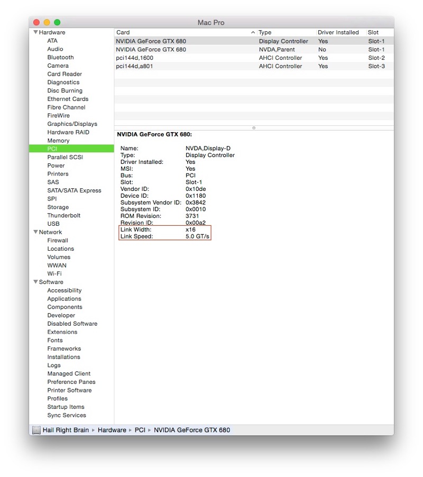
Task: Click the red close window button
Action: [x=36, y=22]
